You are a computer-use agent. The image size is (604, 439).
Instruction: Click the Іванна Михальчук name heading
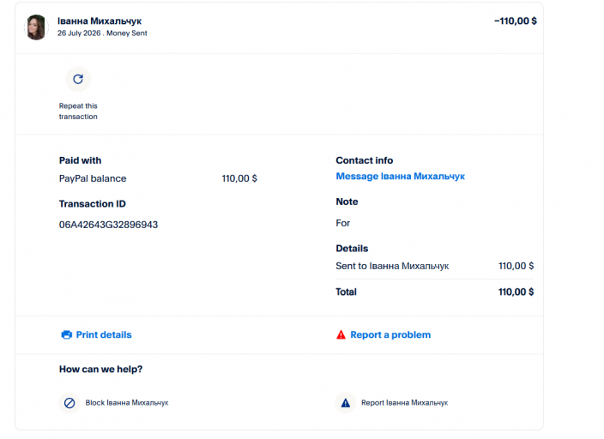pyautogui.click(x=100, y=21)
